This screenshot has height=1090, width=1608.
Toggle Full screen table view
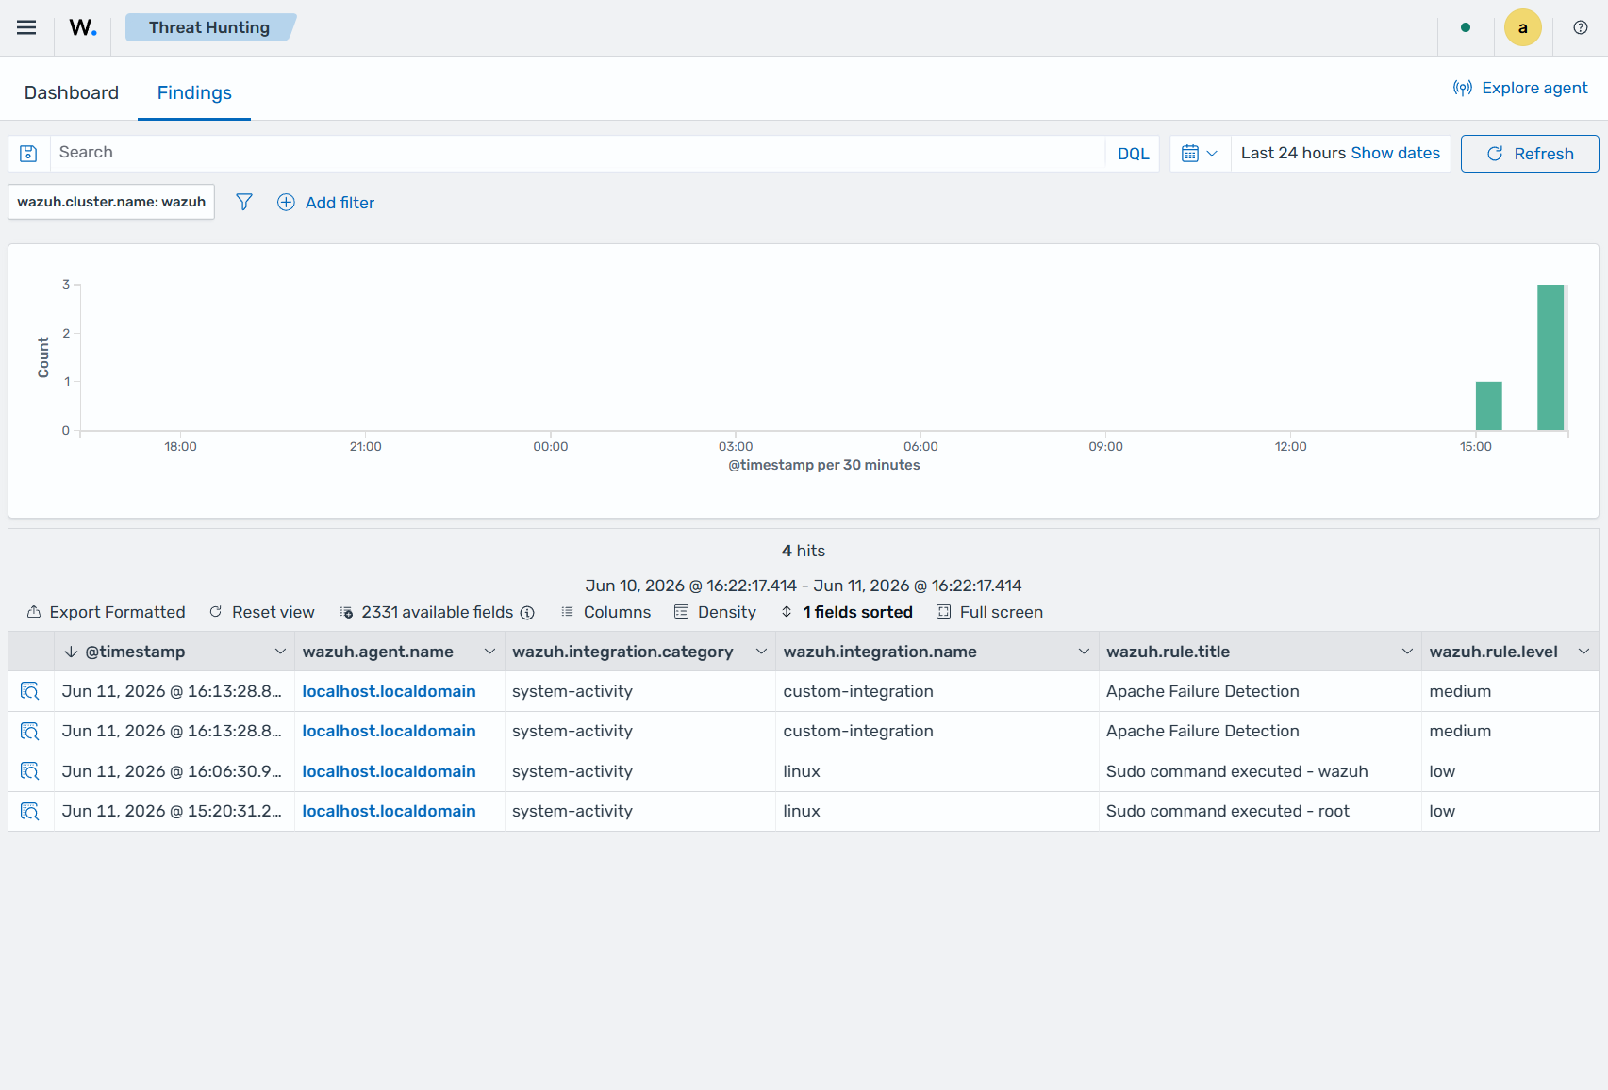click(989, 612)
